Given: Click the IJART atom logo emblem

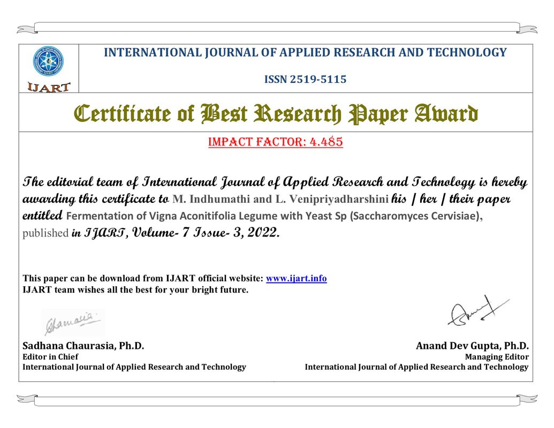Looking at the screenshot, I should (48, 61).
